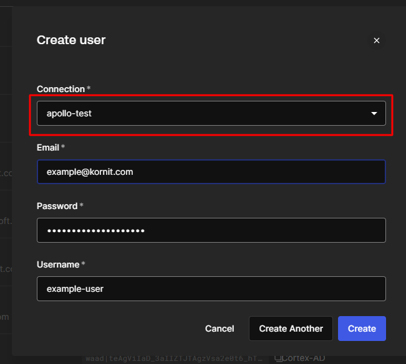Image resolution: width=406 pixels, height=364 pixels.
Task: Click the Create Another button
Action: 291,329
